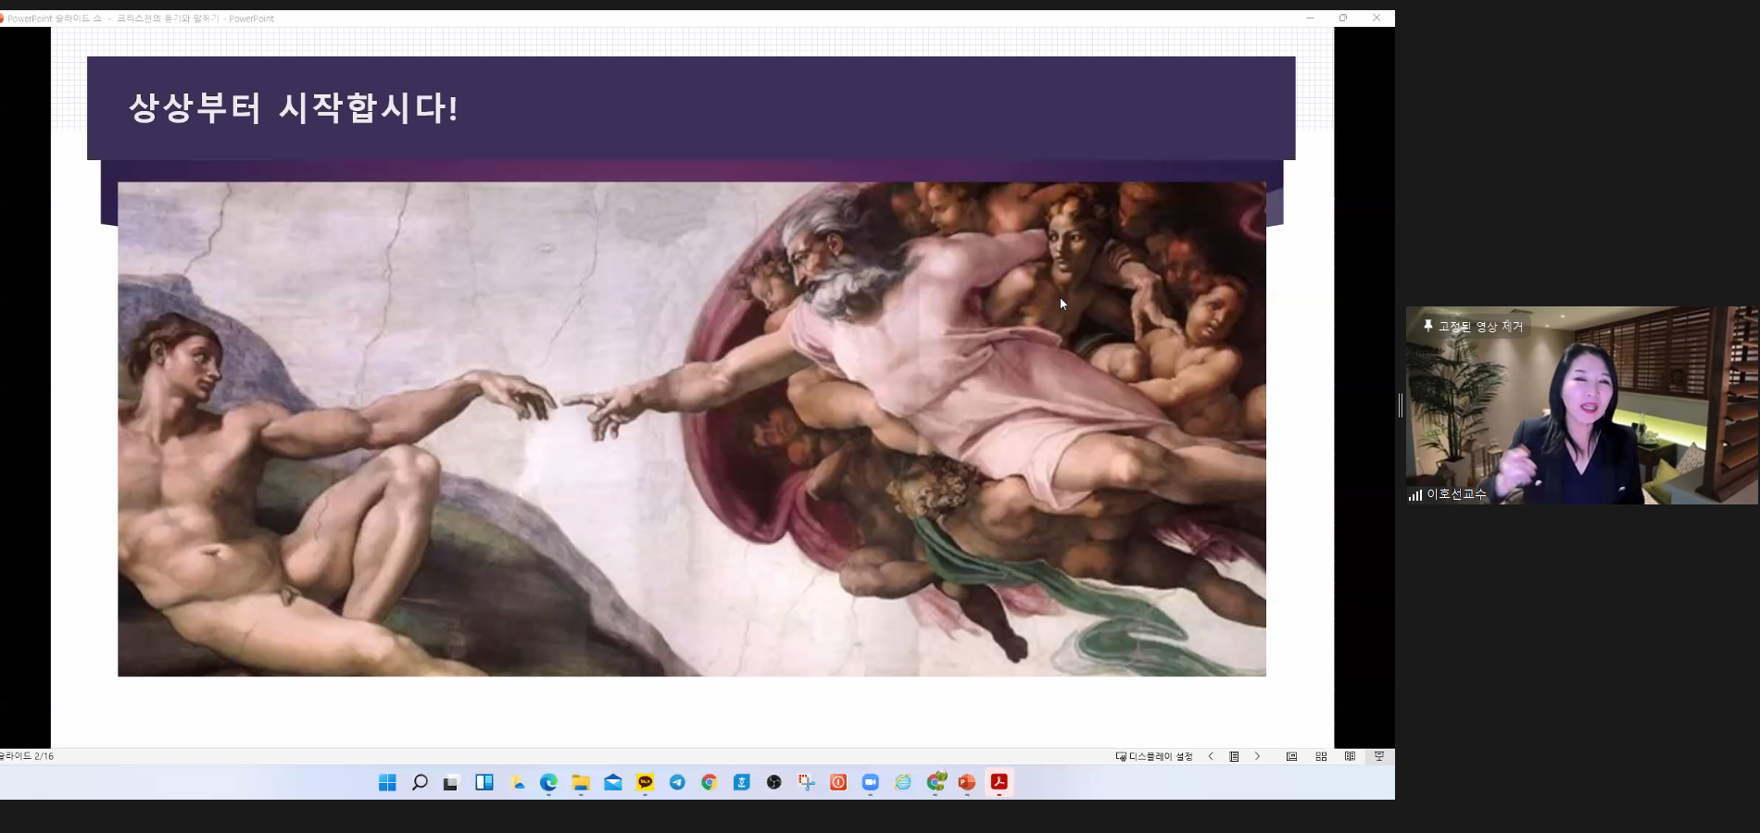Open Task View in taskbar
The image size is (1760, 833).
451,783
